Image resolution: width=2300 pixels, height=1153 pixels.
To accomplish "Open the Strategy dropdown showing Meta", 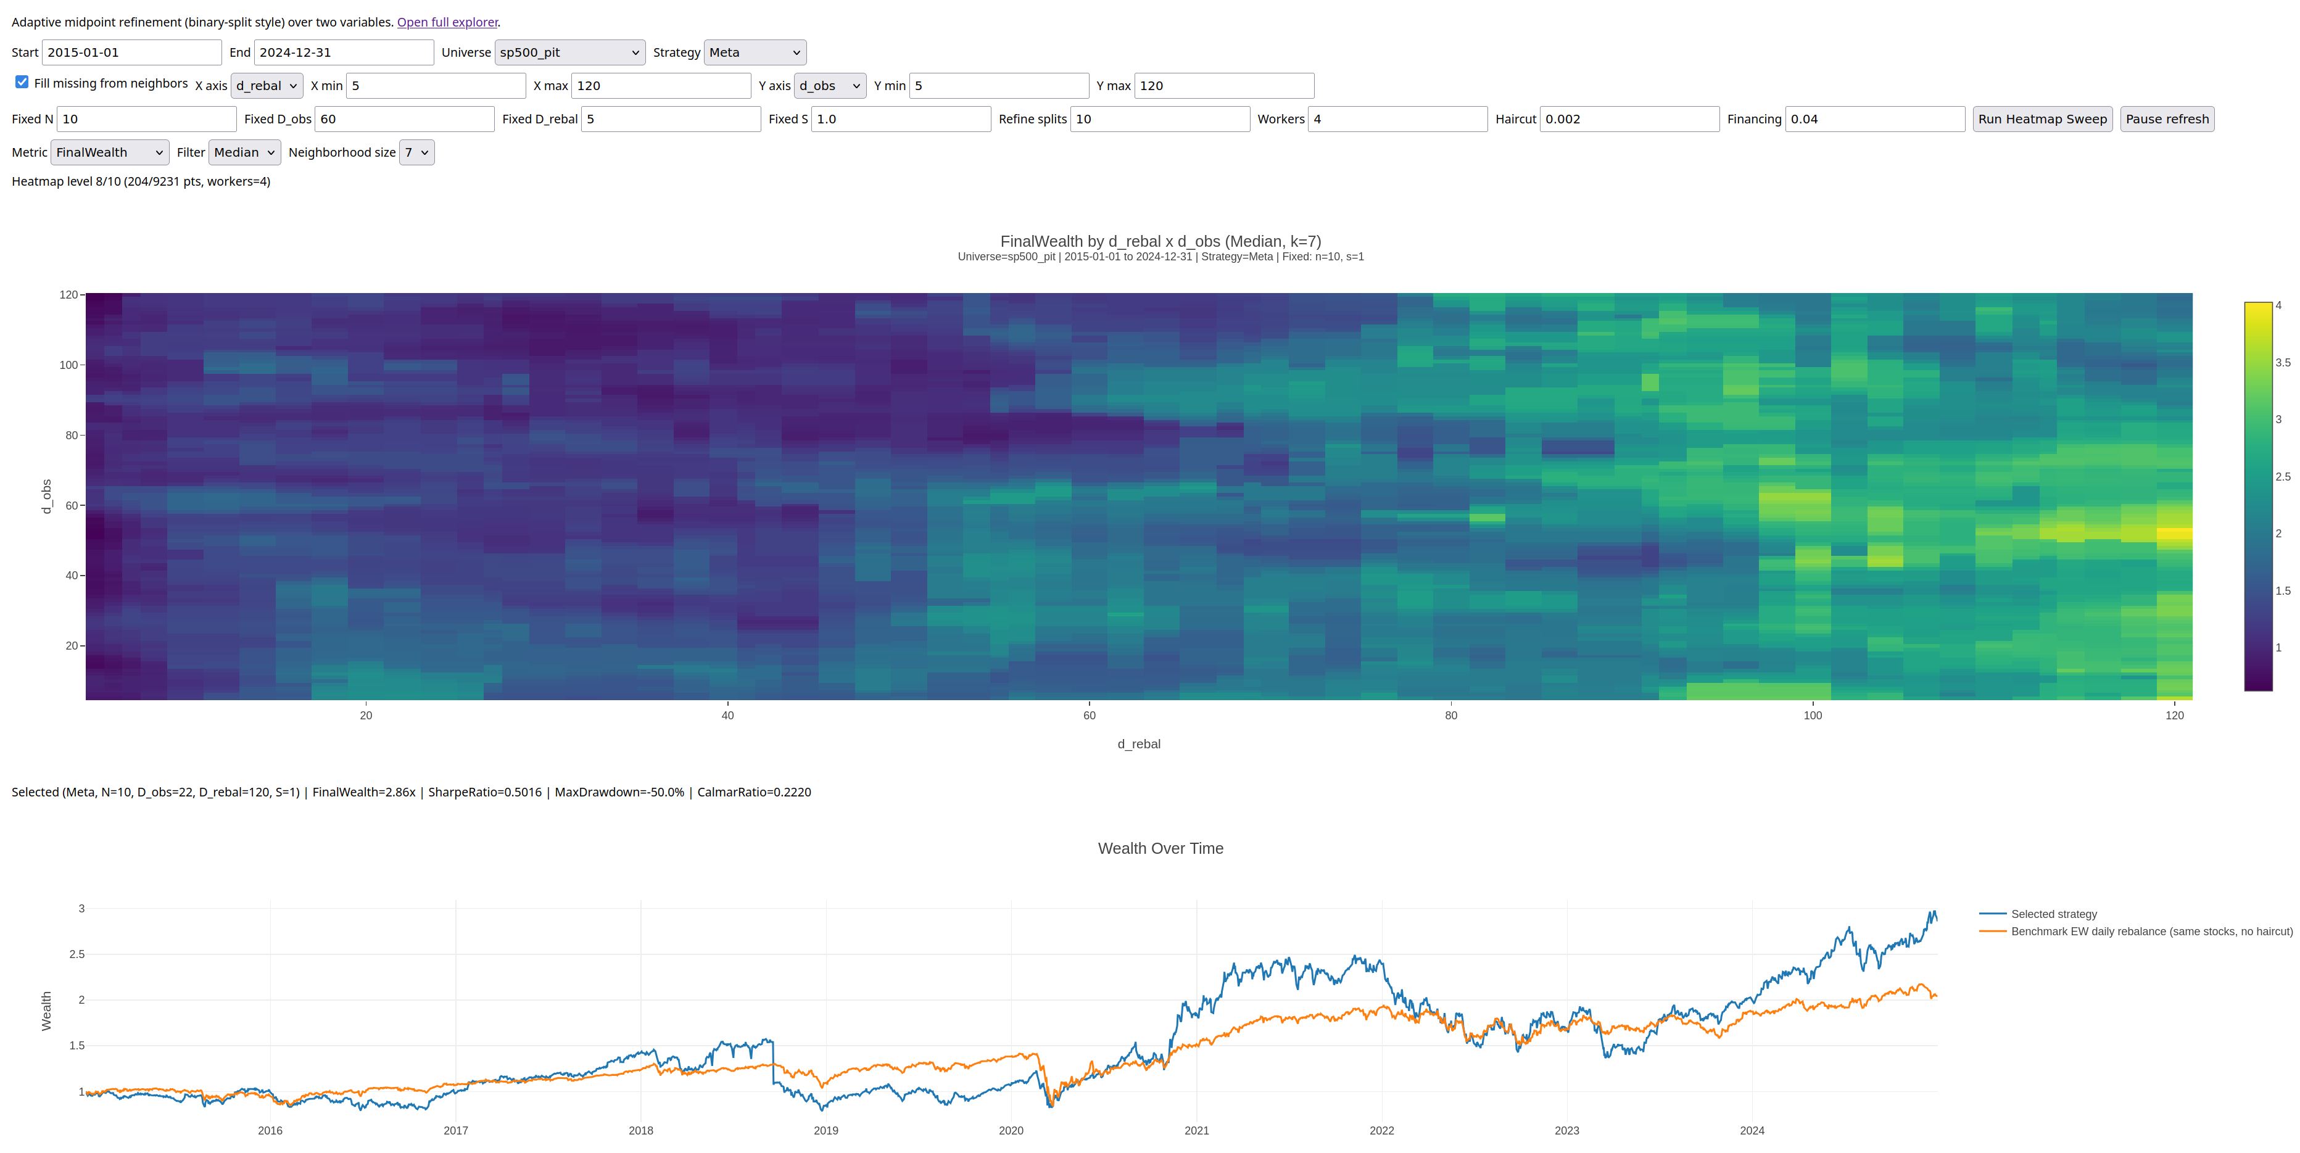I will point(755,52).
